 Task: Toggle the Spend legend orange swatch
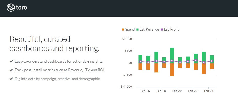click(123, 30)
